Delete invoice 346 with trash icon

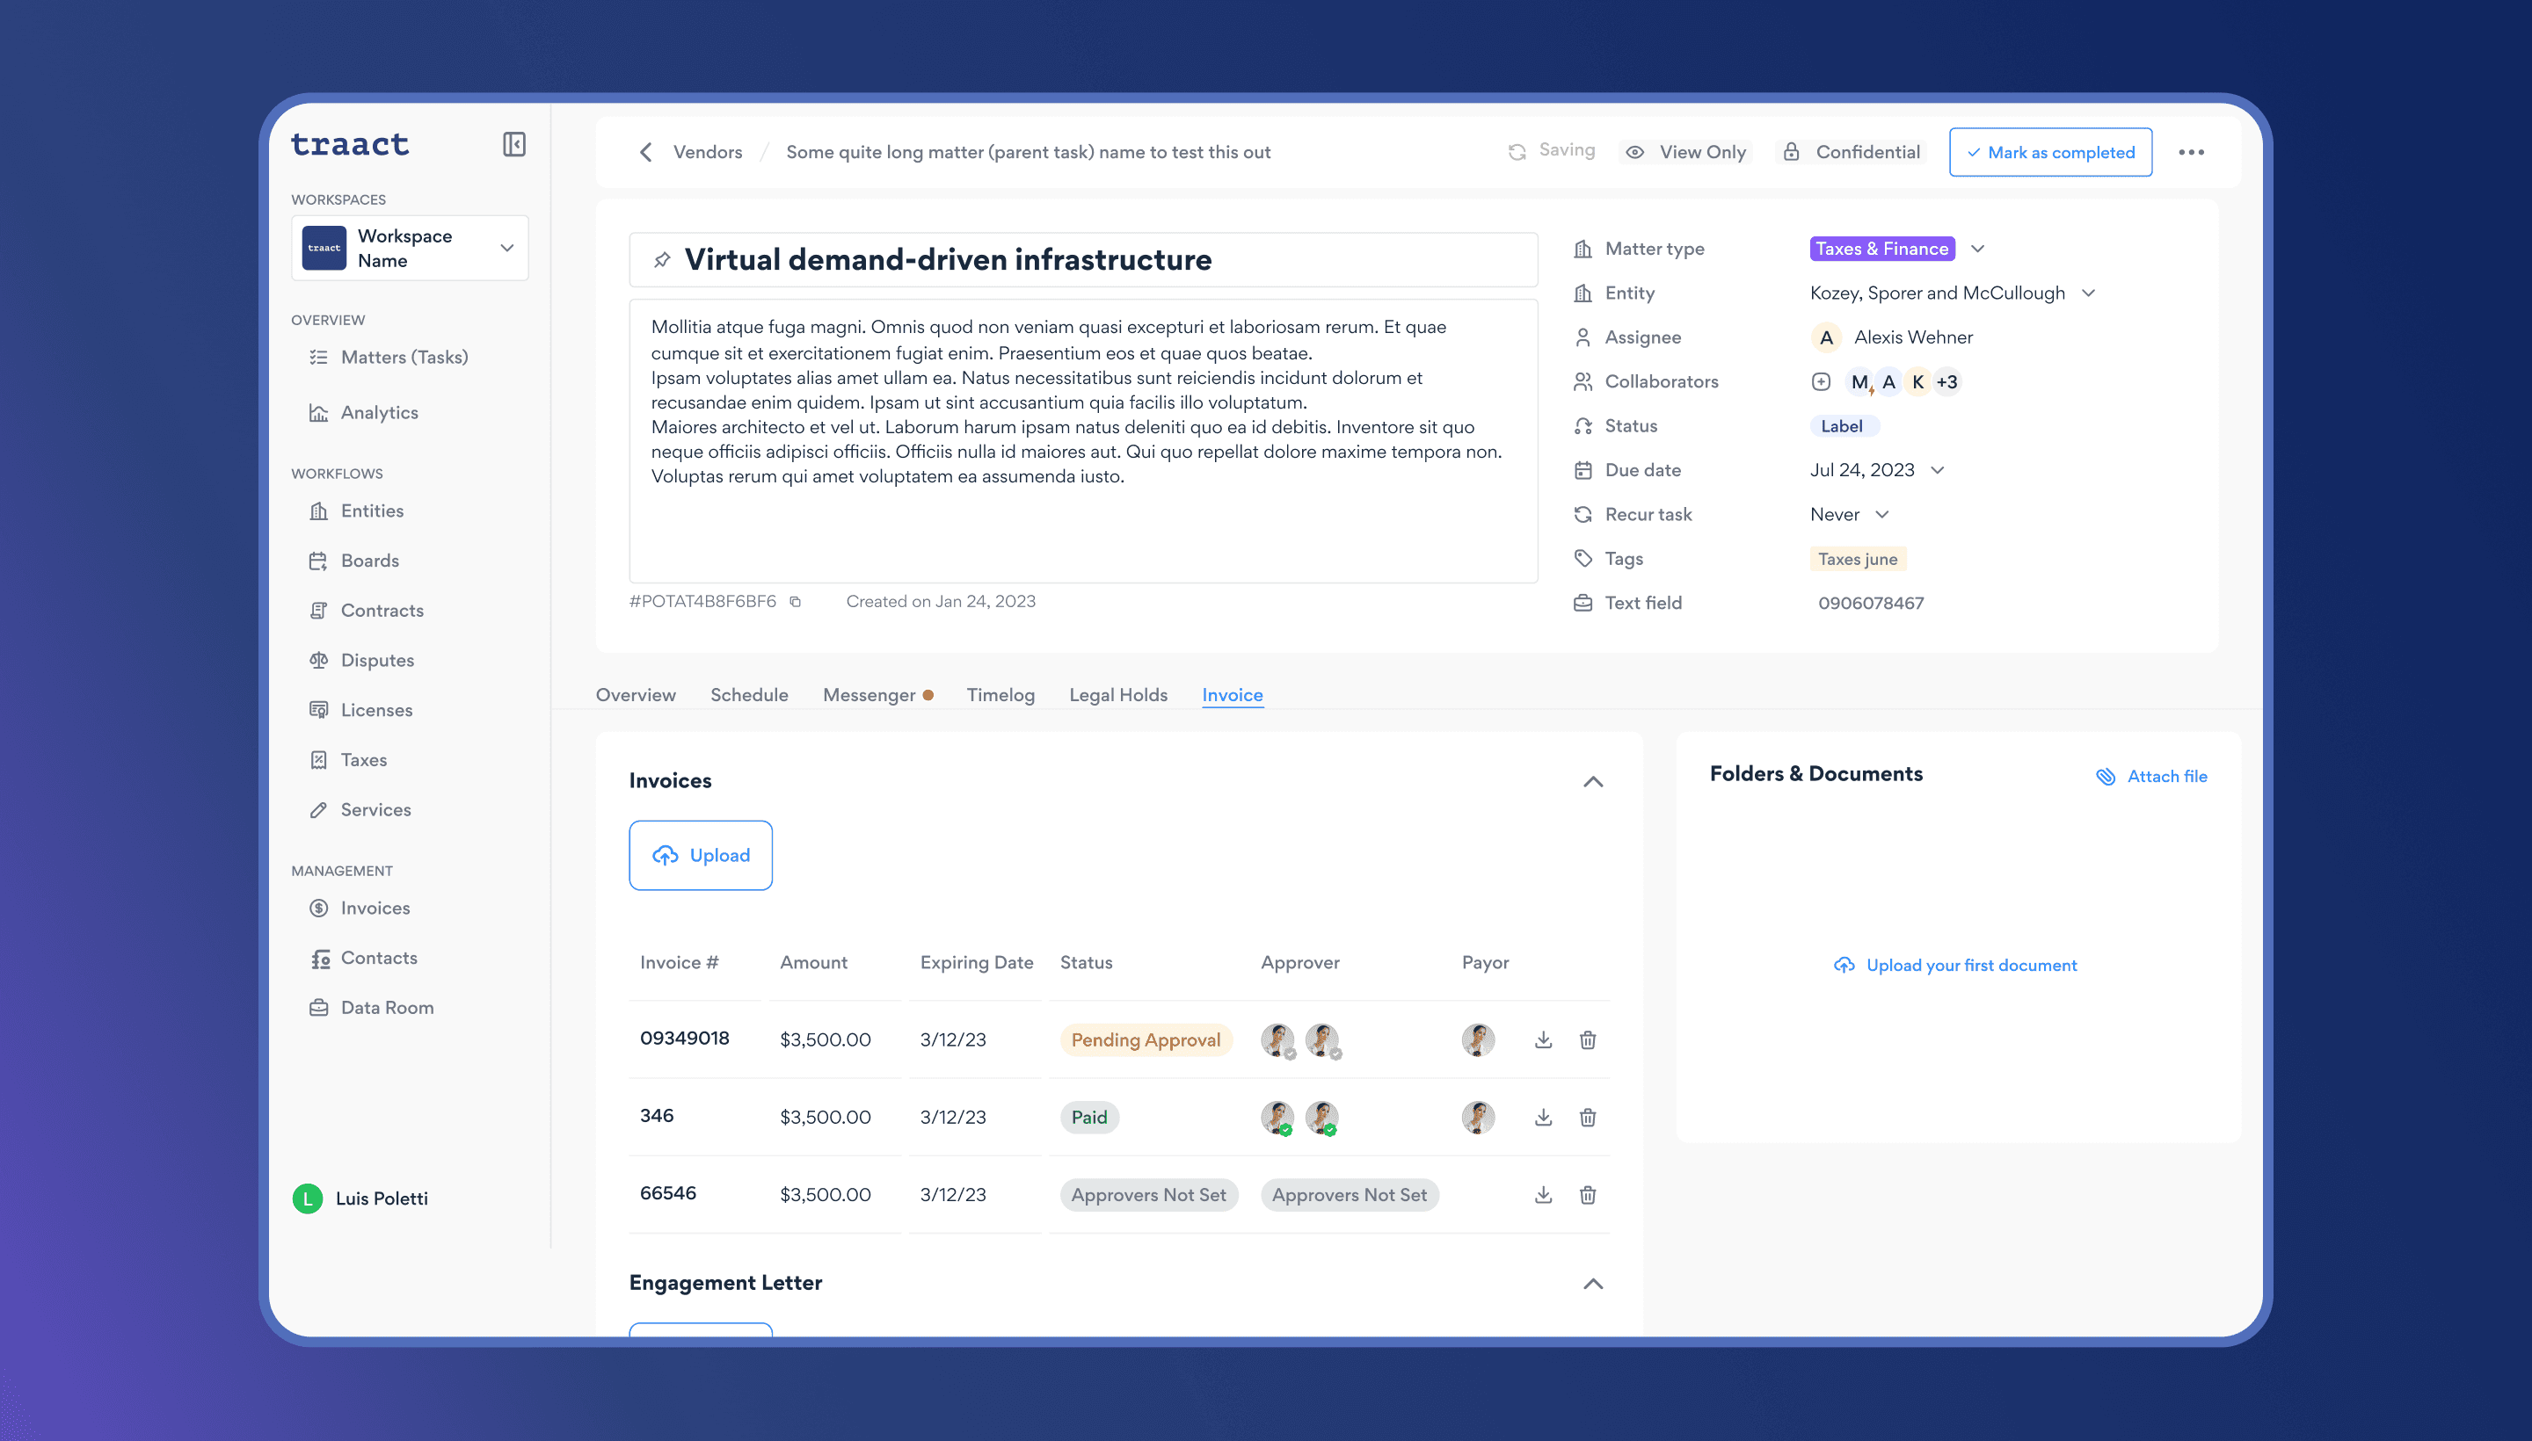pos(1587,1118)
